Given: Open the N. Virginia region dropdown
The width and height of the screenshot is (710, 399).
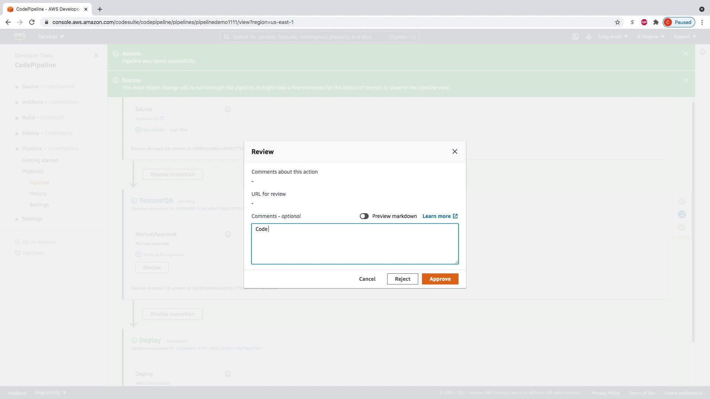Looking at the screenshot, I should point(650,37).
